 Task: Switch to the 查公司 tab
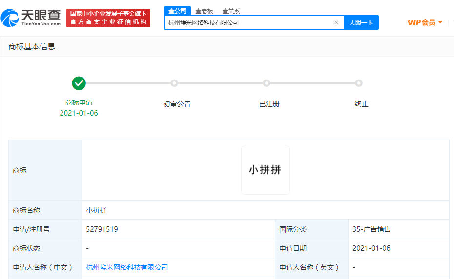coord(177,11)
